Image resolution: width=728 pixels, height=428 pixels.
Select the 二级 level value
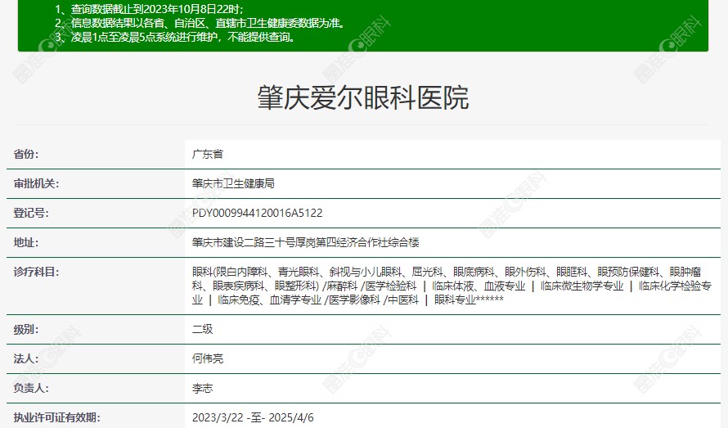202,329
